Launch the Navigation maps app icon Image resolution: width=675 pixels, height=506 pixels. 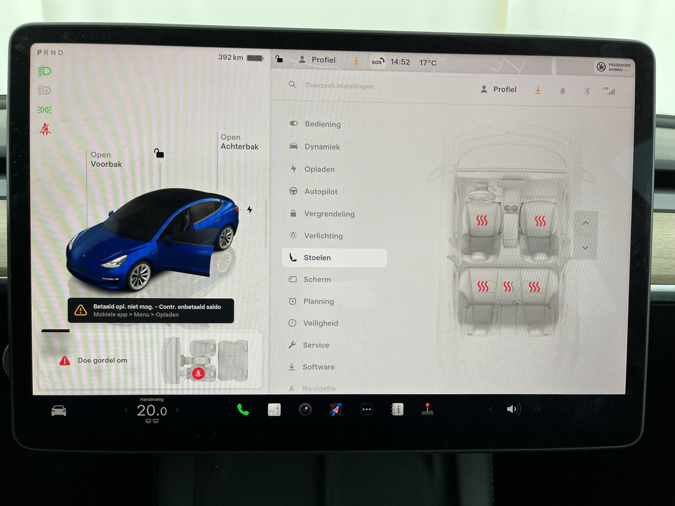pyautogui.click(x=336, y=409)
